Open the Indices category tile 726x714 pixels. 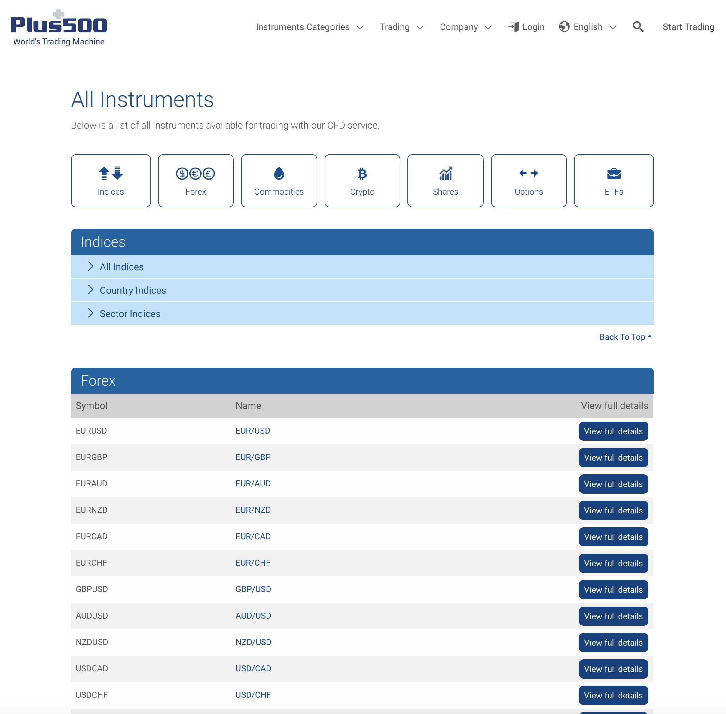pos(110,180)
